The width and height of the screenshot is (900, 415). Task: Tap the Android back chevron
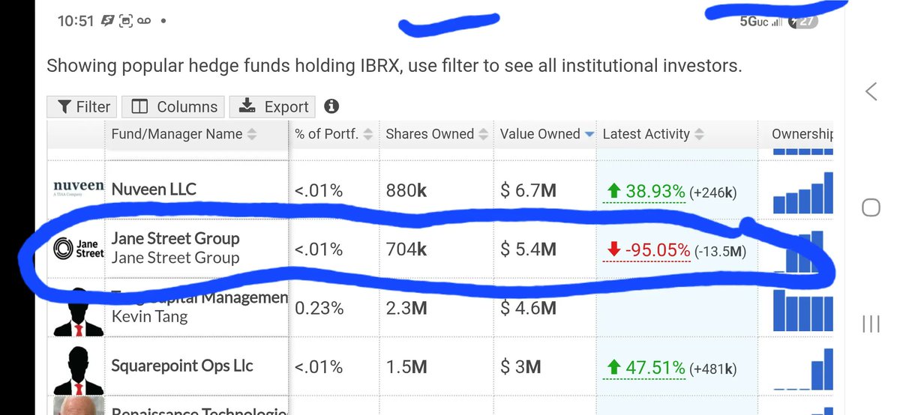871,92
